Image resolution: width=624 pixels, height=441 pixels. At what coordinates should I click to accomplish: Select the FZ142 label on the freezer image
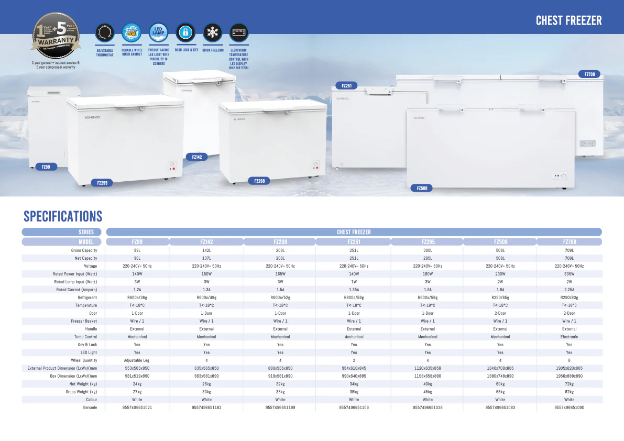pos(196,157)
